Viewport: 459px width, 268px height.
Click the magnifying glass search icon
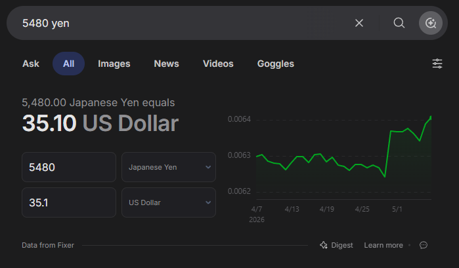[399, 23]
